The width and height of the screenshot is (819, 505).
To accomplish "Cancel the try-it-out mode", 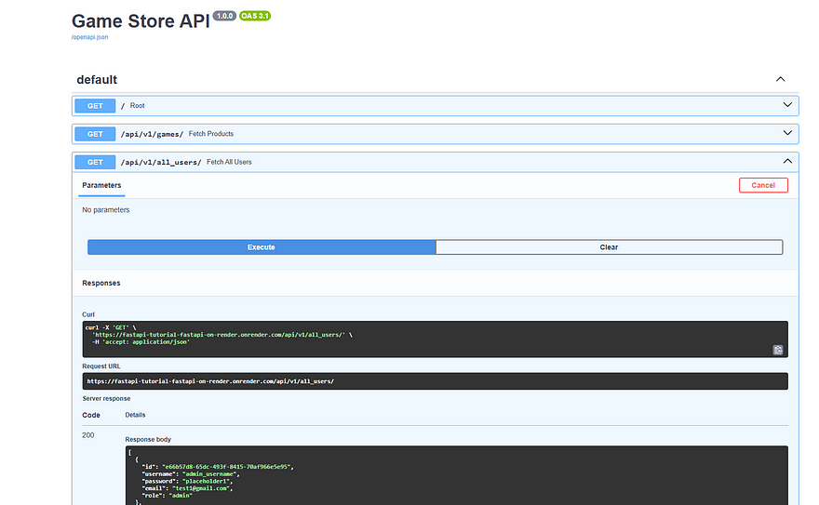I will click(762, 185).
